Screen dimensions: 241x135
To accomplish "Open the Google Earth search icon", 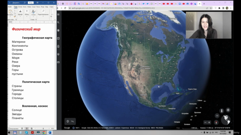I will (x=58, y=22).
